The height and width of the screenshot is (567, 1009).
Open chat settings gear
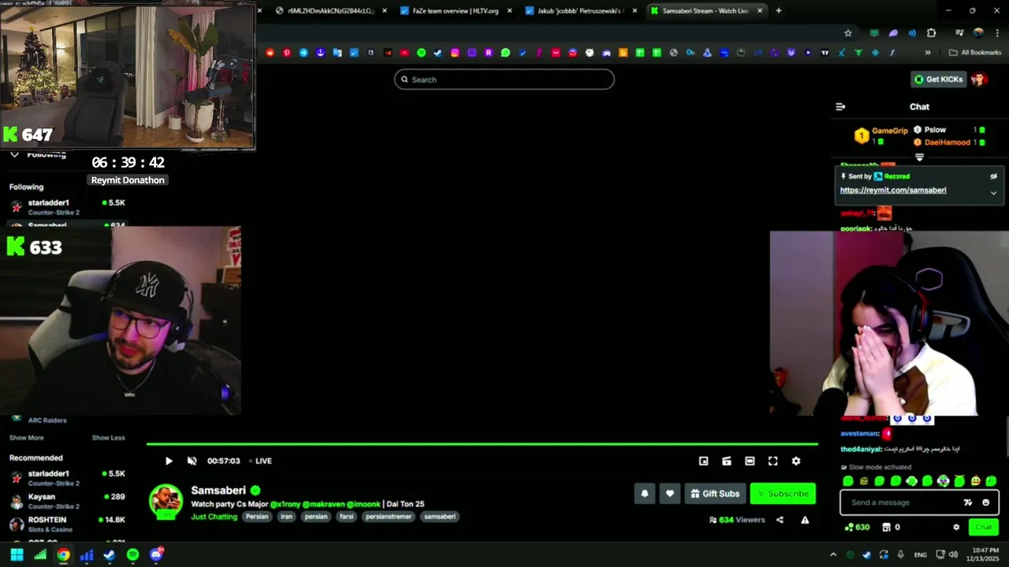[x=956, y=528]
